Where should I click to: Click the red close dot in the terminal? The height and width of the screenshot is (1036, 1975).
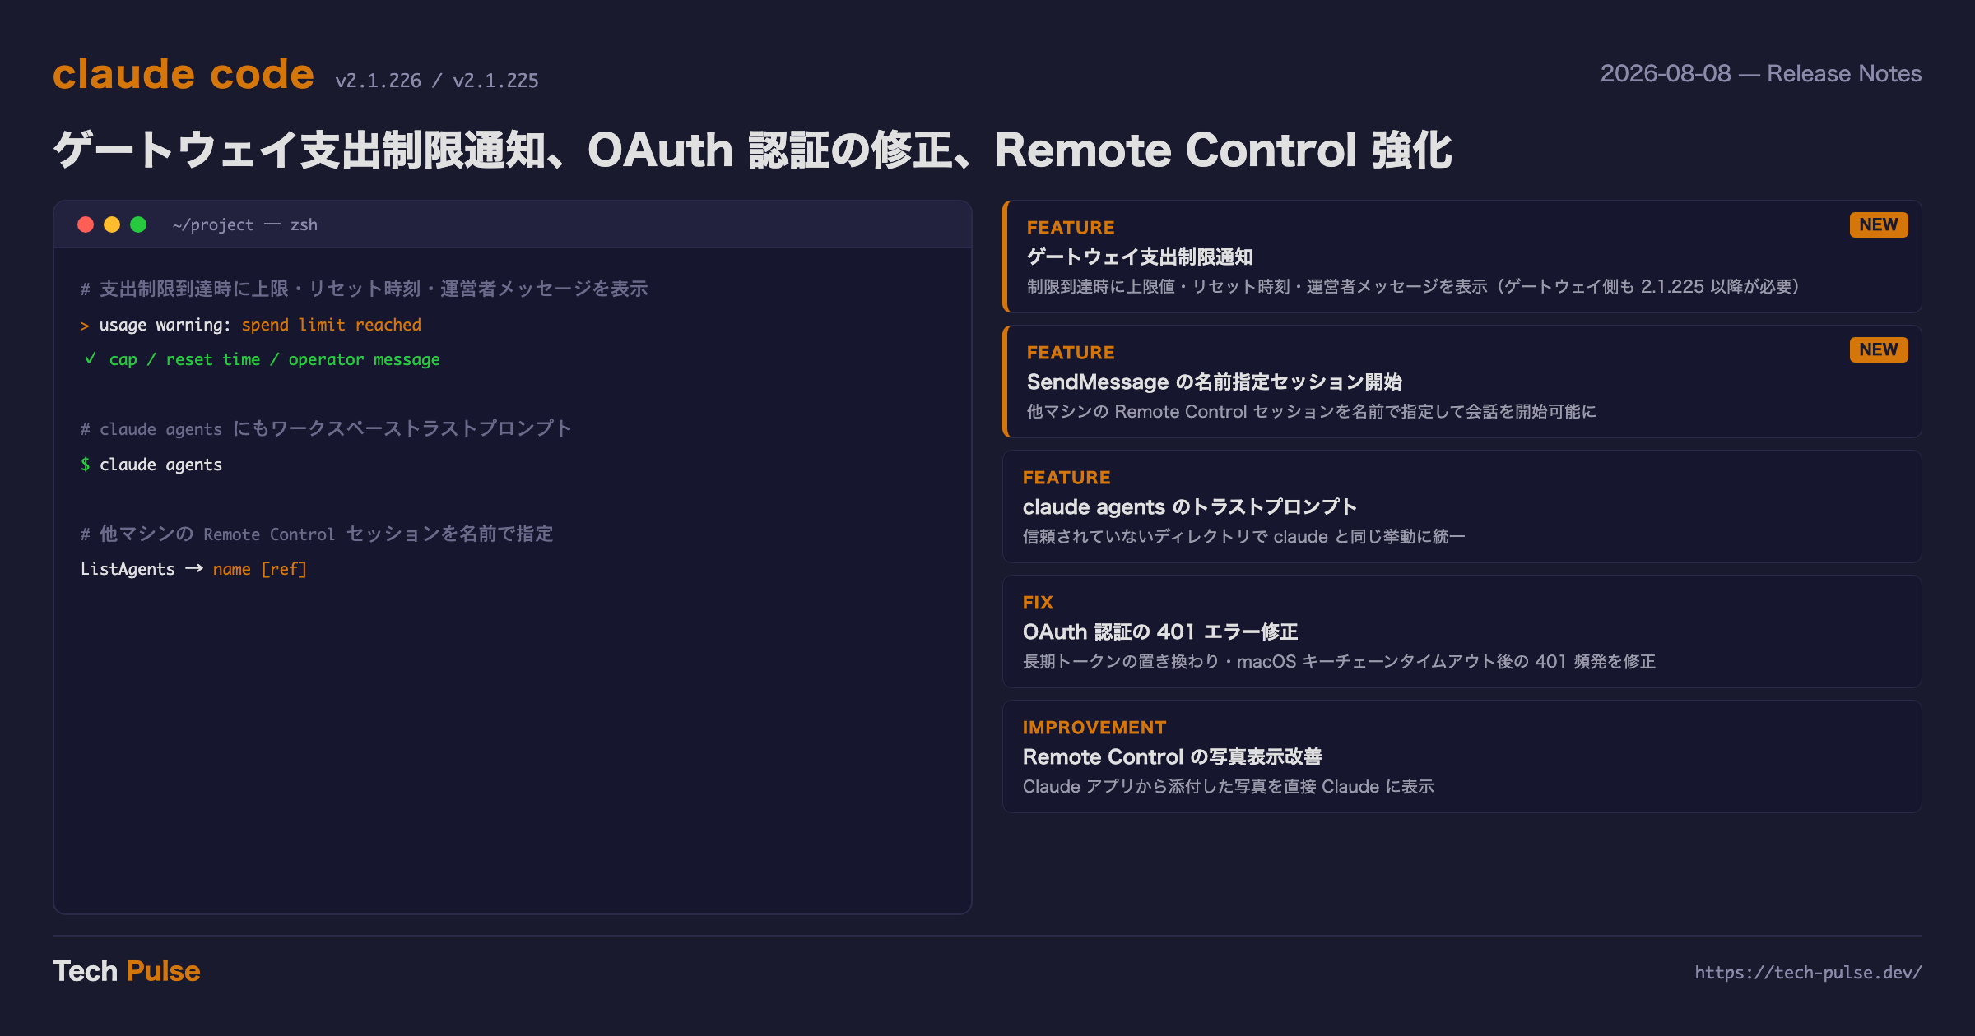(86, 224)
